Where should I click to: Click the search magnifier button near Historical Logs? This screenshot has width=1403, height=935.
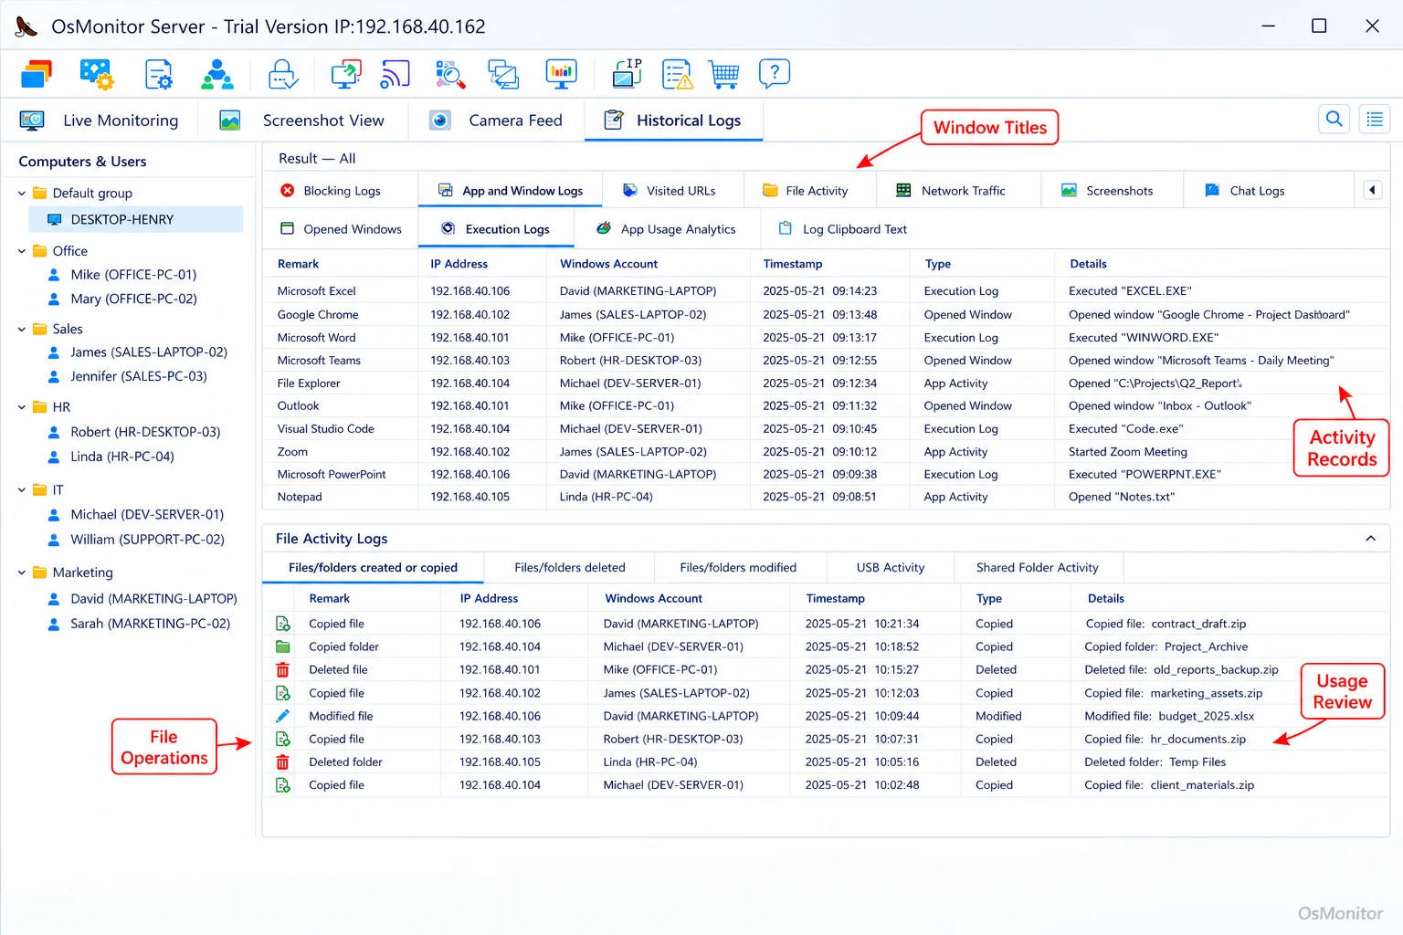(1334, 119)
